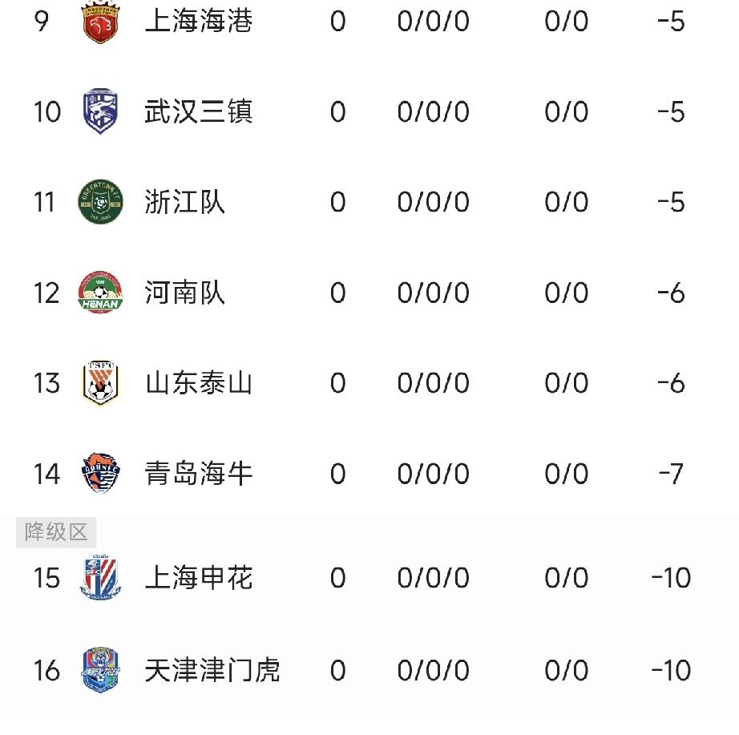Screen dimensions: 739x735
Task: Open team name 山东泰山
Action: point(199,383)
